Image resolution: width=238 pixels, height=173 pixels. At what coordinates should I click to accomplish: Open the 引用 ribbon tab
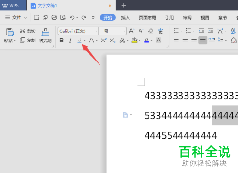(x=169, y=18)
